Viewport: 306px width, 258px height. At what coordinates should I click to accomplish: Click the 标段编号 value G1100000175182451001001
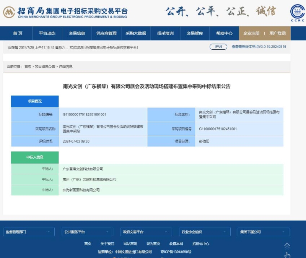85,114
